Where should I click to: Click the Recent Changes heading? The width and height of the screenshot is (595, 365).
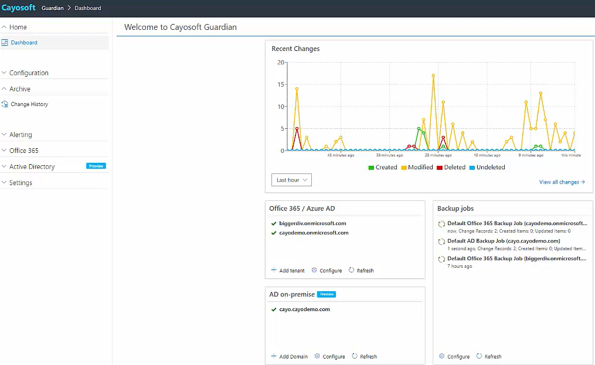[295, 49]
